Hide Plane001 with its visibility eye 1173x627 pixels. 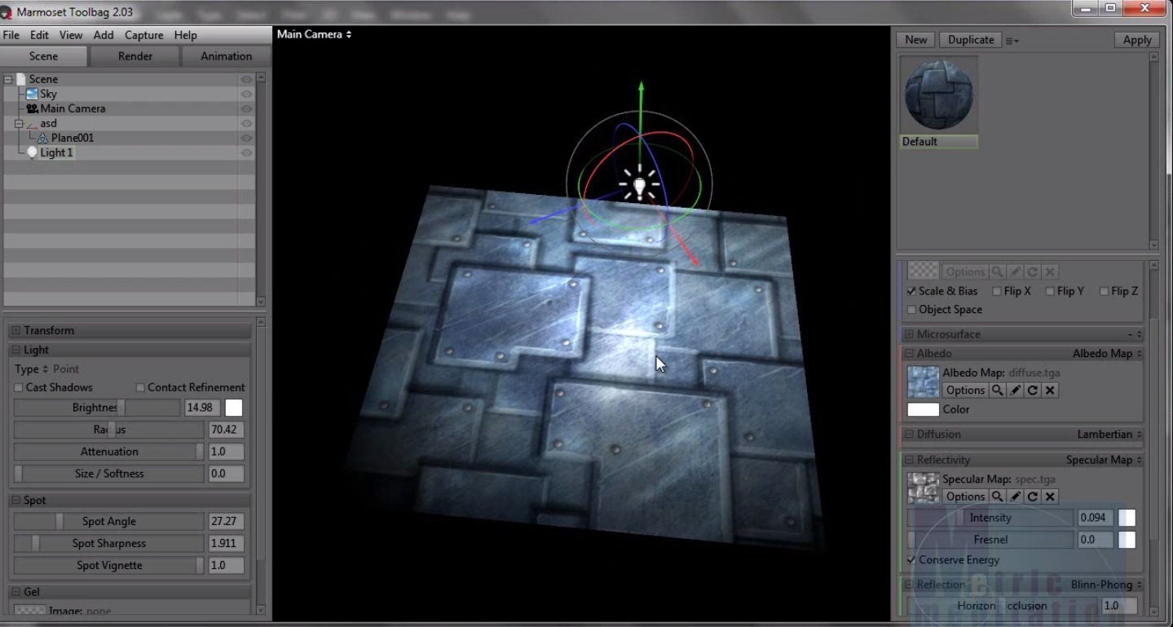[246, 138]
